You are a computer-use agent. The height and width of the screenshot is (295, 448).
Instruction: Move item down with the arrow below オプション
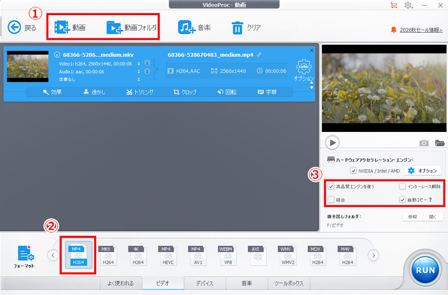pyautogui.click(x=312, y=88)
